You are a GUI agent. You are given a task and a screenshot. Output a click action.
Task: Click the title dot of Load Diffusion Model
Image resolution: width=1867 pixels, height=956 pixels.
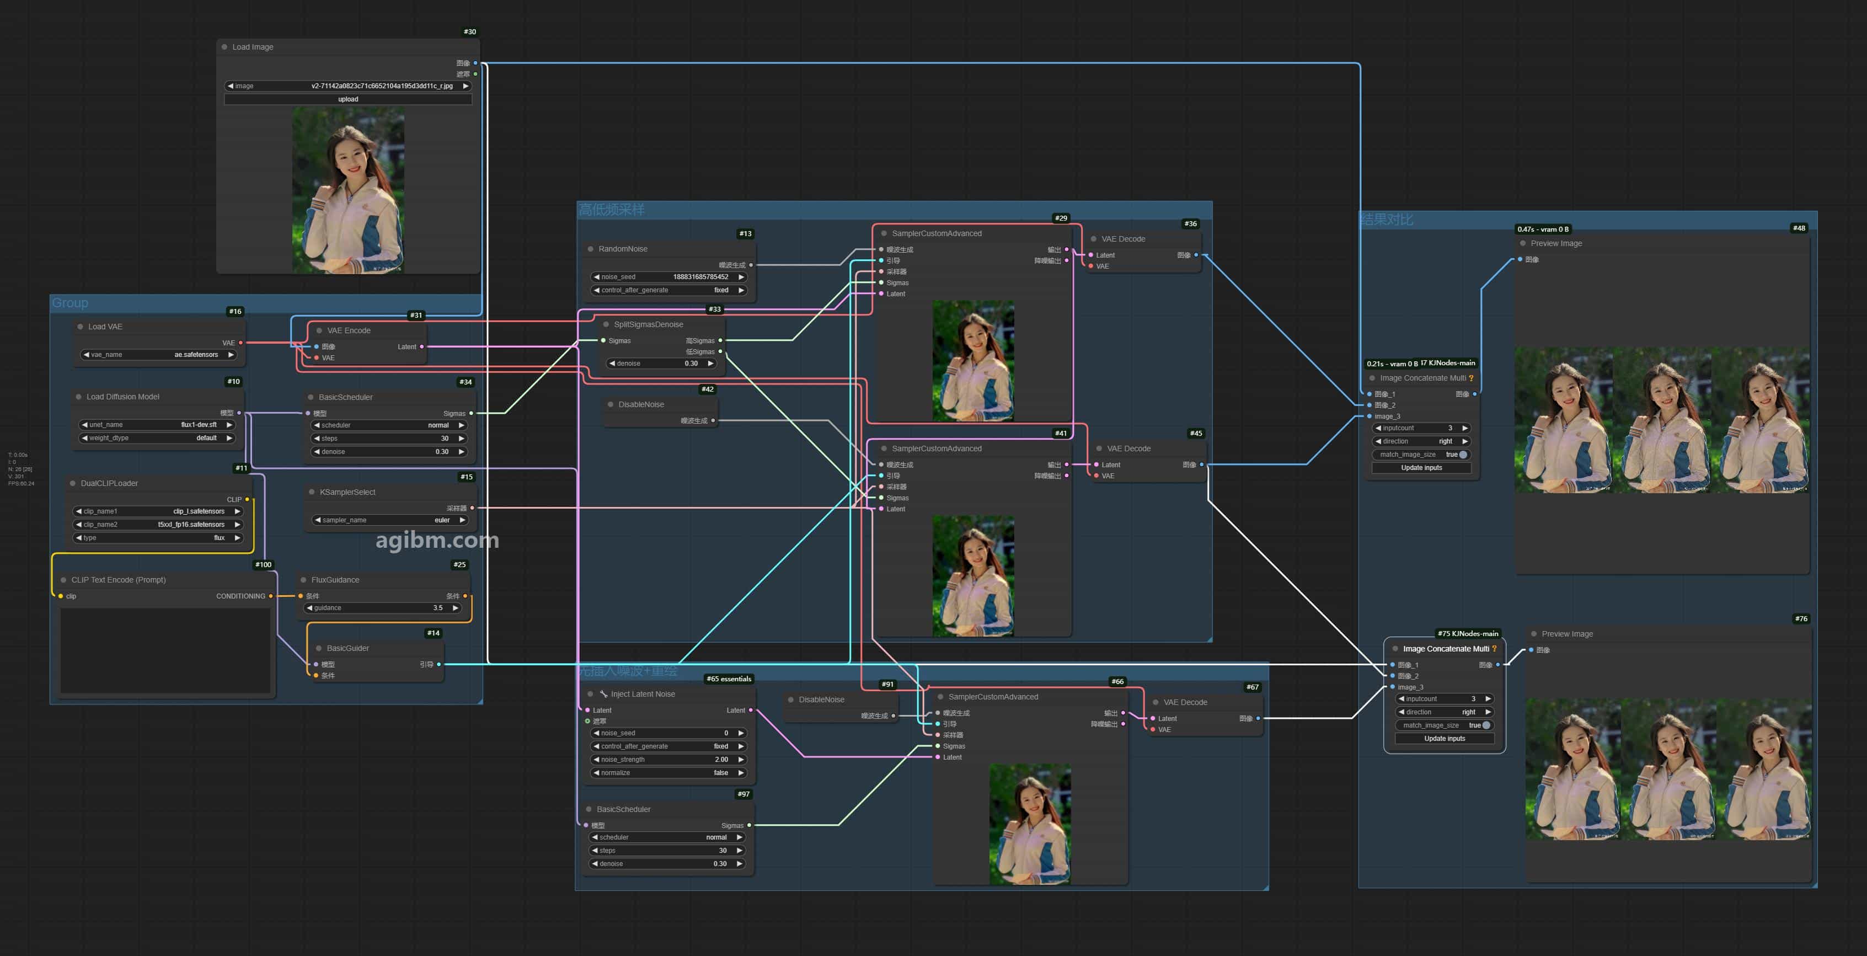coord(79,397)
